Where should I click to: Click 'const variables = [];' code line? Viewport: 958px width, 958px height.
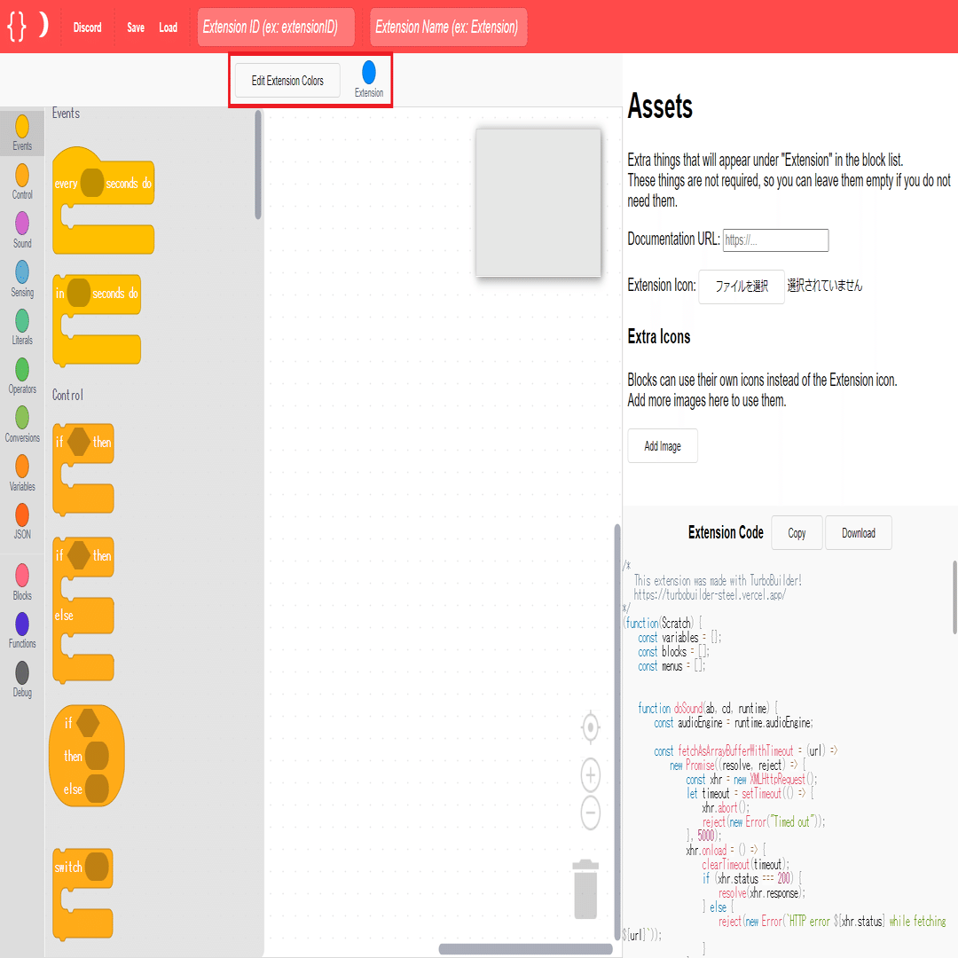click(x=679, y=638)
